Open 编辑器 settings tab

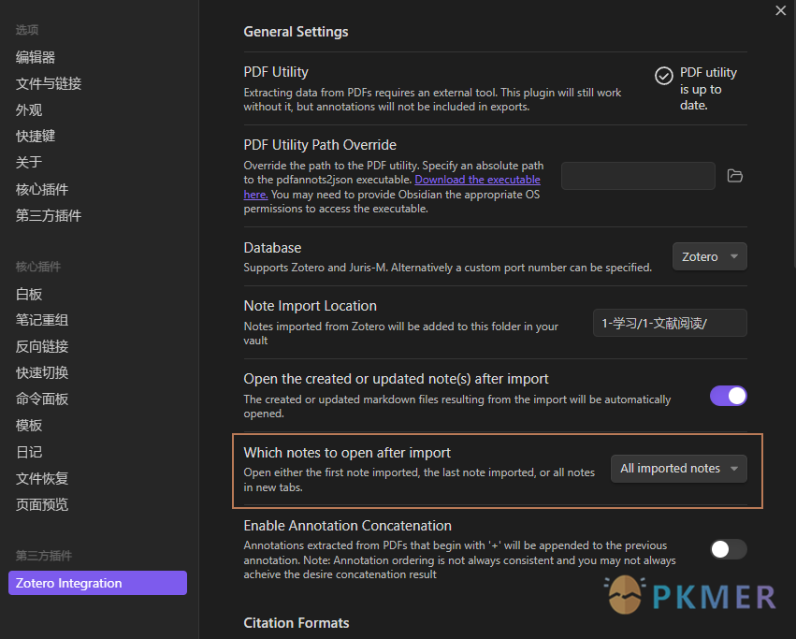[35, 57]
